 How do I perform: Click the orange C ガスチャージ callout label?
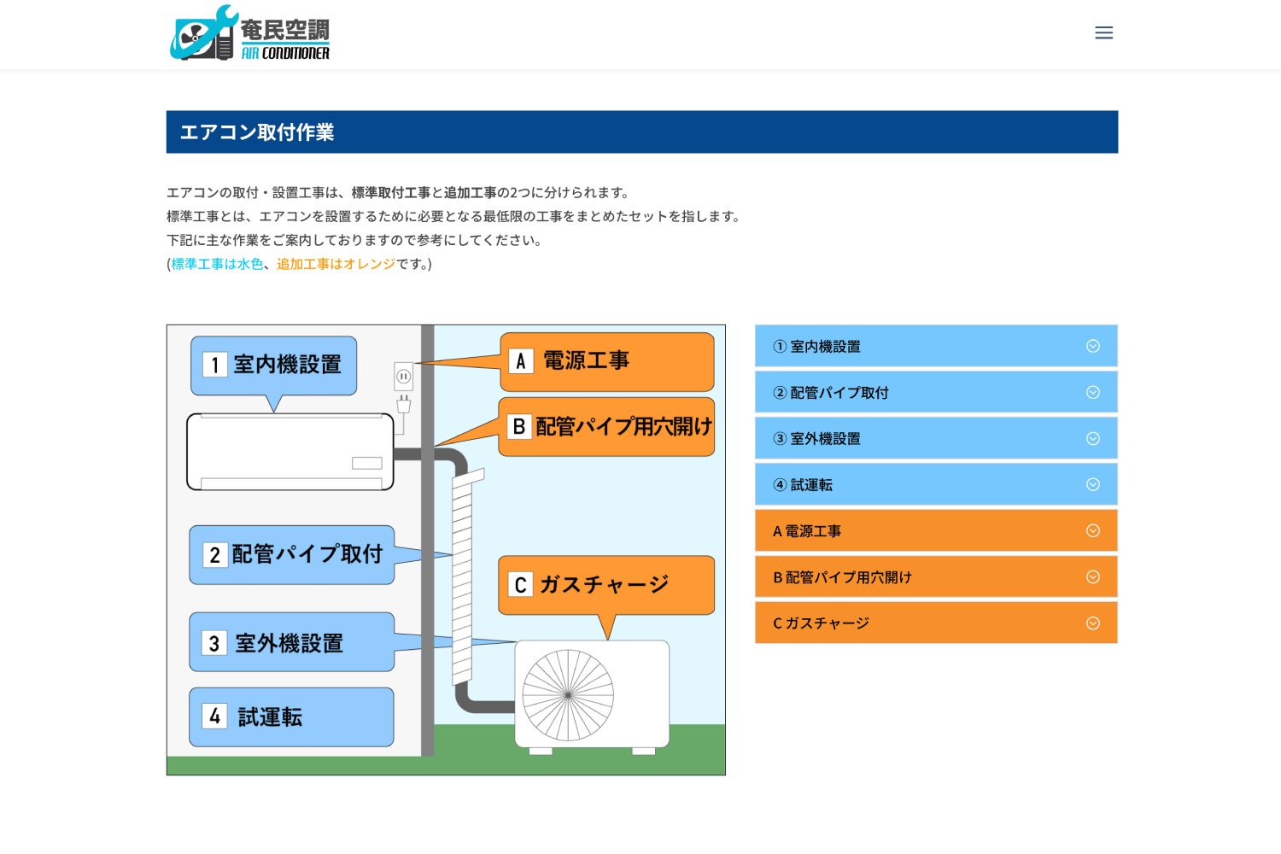pyautogui.click(x=606, y=585)
